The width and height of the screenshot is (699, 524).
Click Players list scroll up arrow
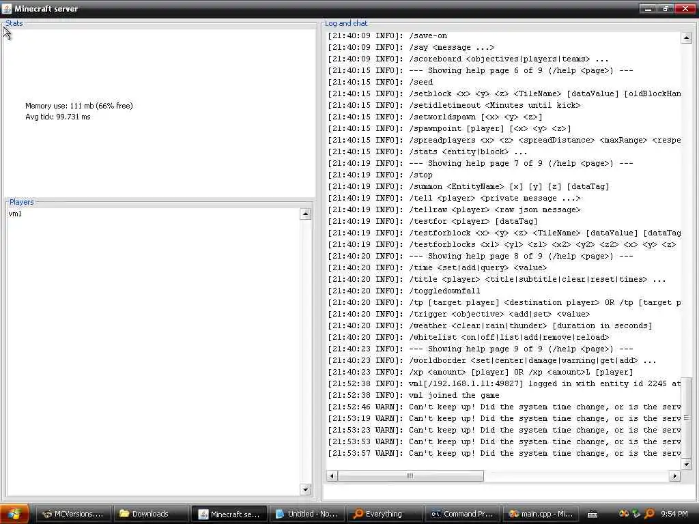click(x=305, y=214)
